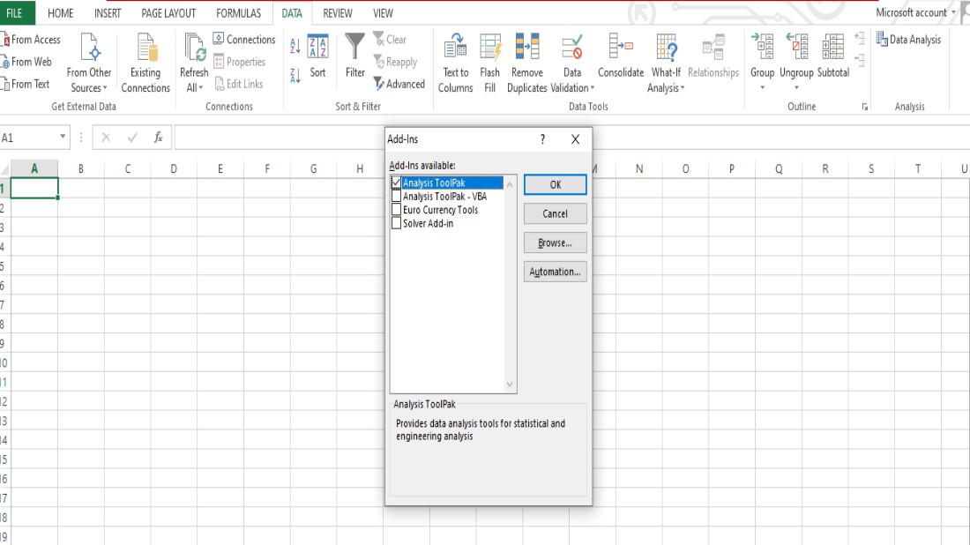Screen dimensions: 970x545
Task: Open Microsoft account menu
Action: point(915,12)
